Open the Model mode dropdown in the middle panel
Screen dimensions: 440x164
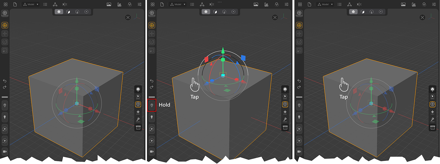[x=178, y=4]
